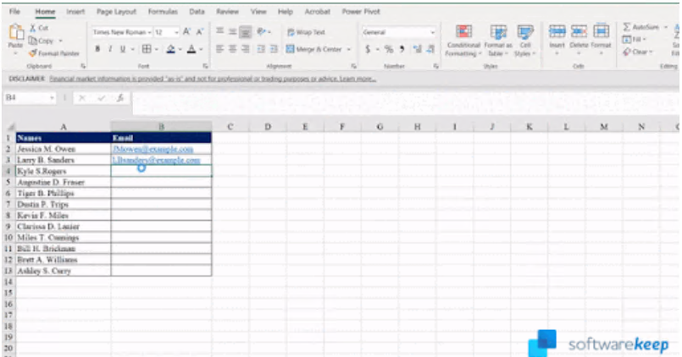Image resolution: width=682 pixels, height=357 pixels.
Task: Click the Insert cells icon
Action: pyautogui.click(x=557, y=36)
